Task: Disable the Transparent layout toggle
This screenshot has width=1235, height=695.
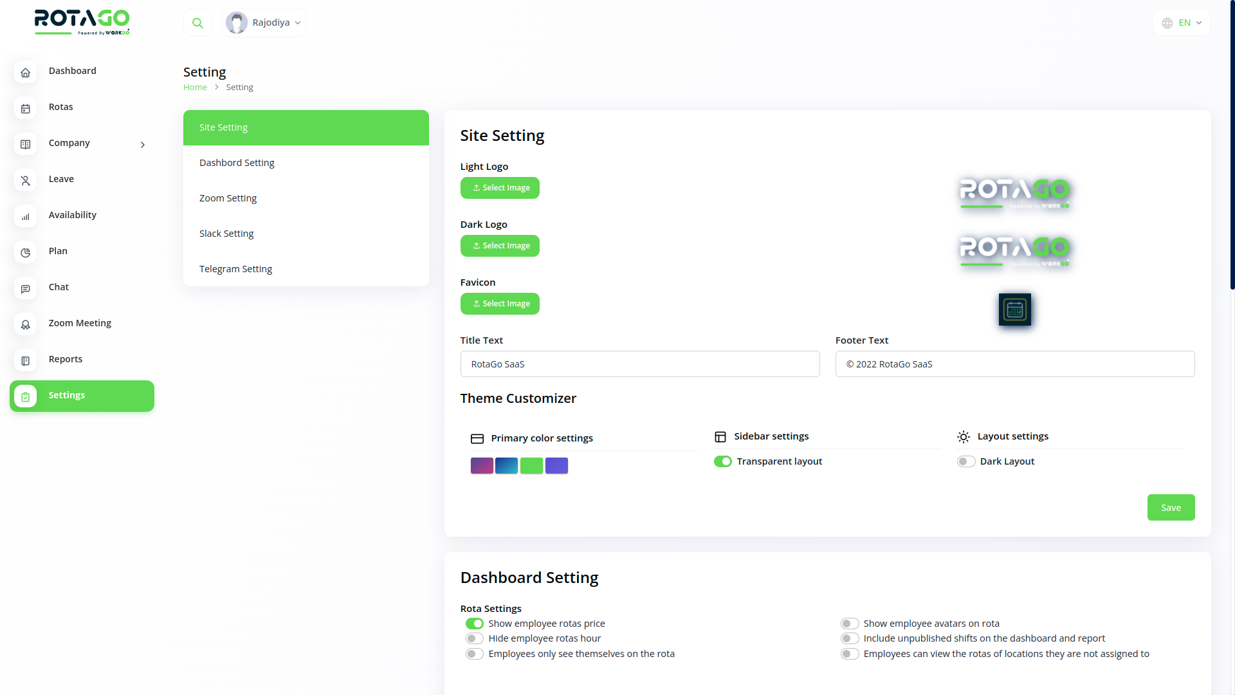Action: pyautogui.click(x=722, y=461)
